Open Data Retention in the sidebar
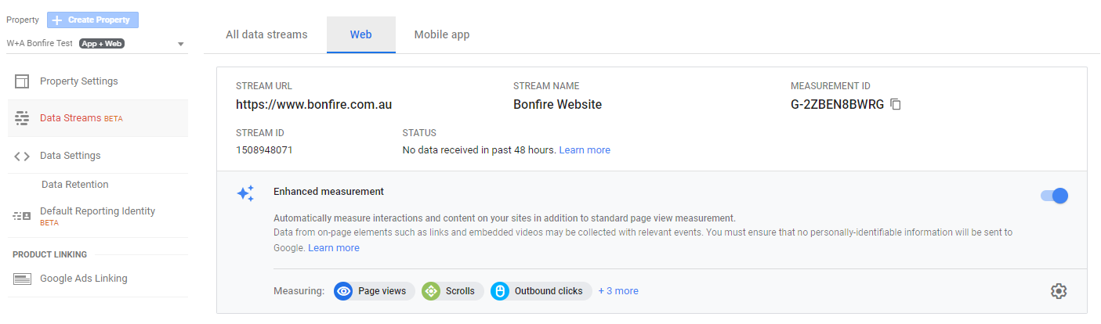 click(x=75, y=185)
